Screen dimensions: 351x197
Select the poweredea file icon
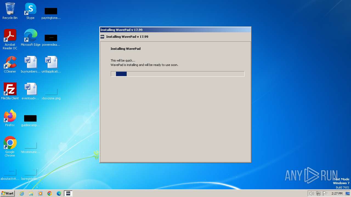(51, 40)
